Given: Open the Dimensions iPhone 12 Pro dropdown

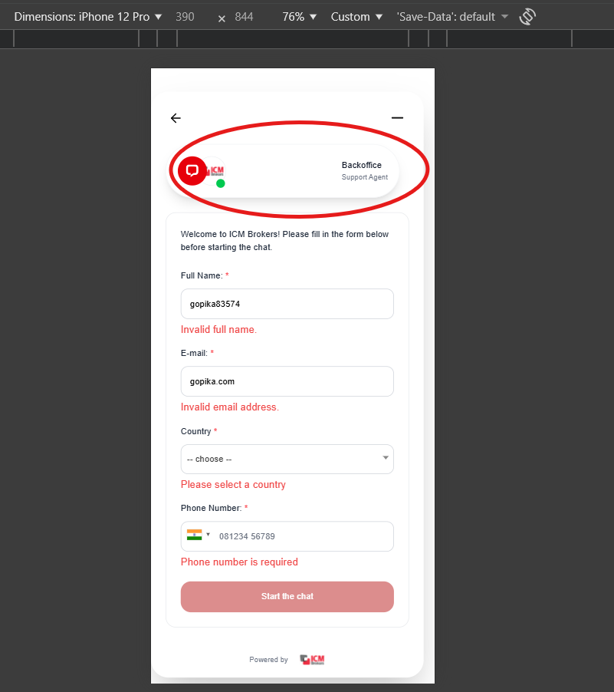Looking at the screenshot, I should click(x=88, y=16).
